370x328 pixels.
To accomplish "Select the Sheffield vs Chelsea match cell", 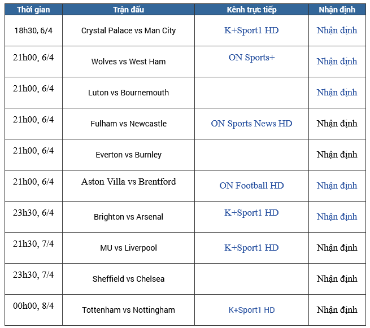I will [x=128, y=279].
